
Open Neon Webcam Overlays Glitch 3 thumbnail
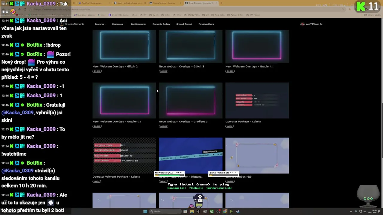point(191,47)
